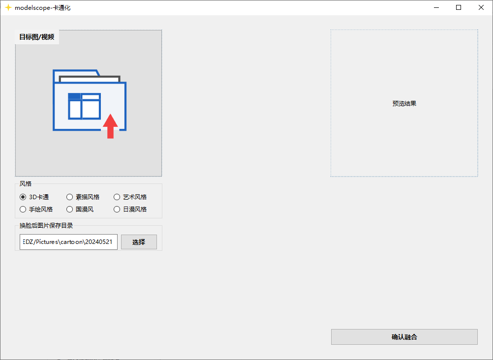Viewport: 493px width, 360px height.
Task: Select the 素描风格 style option
Action: 83,197
